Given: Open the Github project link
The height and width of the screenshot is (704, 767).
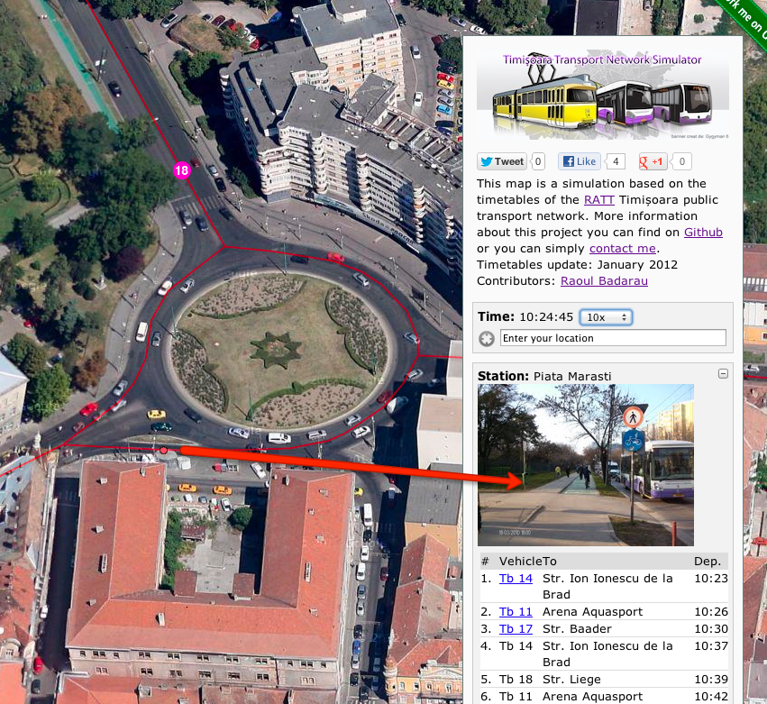Looking at the screenshot, I should [703, 233].
